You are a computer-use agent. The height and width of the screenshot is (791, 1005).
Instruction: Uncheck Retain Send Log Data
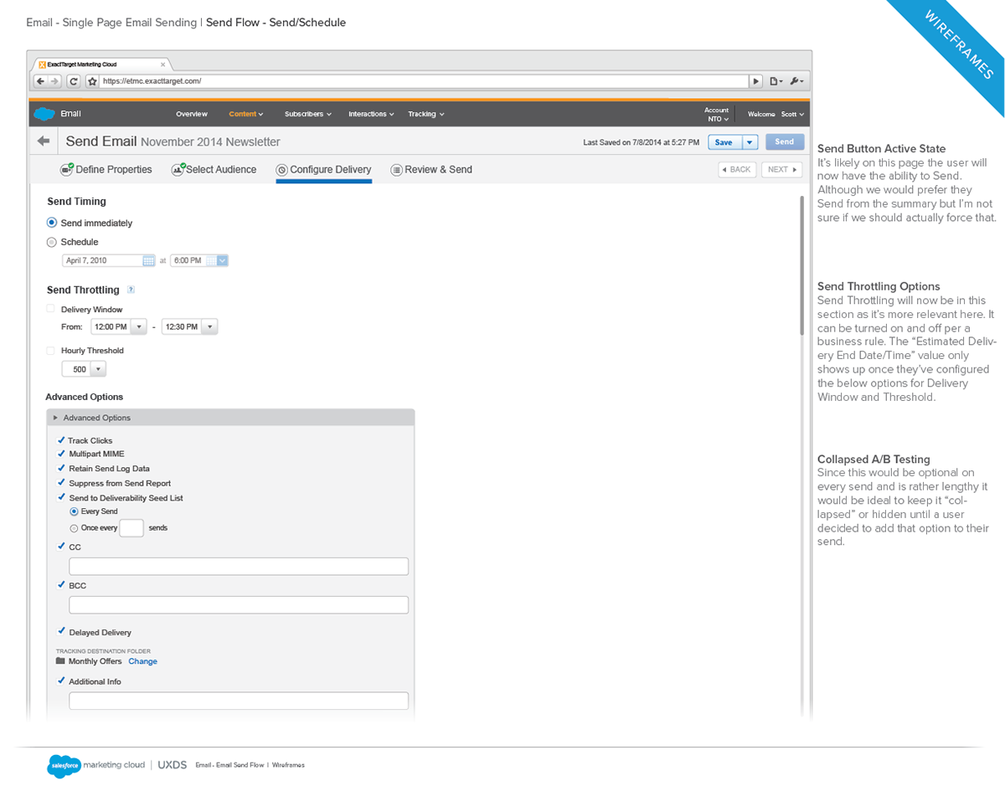[60, 469]
